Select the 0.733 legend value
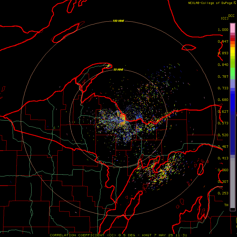Viewport: 237px width, 237px height. pos(223,88)
